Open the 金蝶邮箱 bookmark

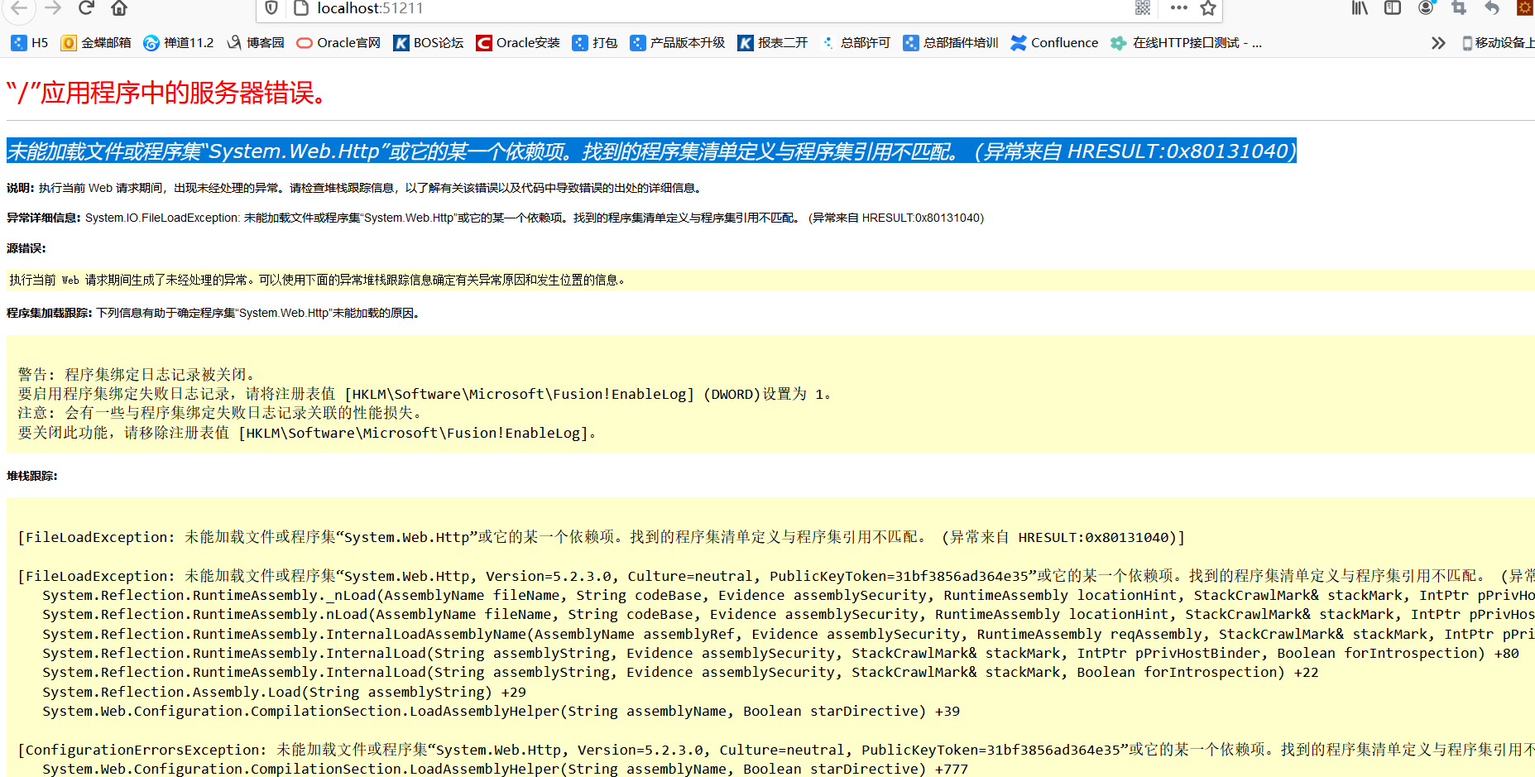(96, 43)
